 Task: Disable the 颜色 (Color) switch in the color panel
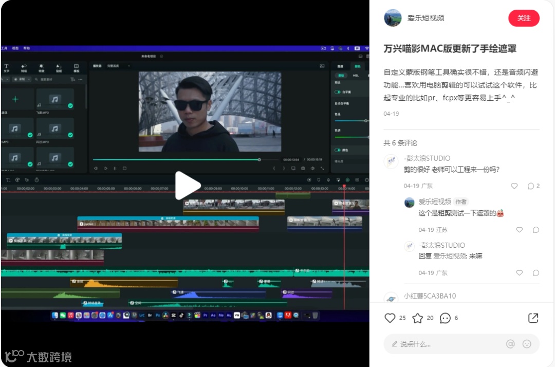coord(337,150)
